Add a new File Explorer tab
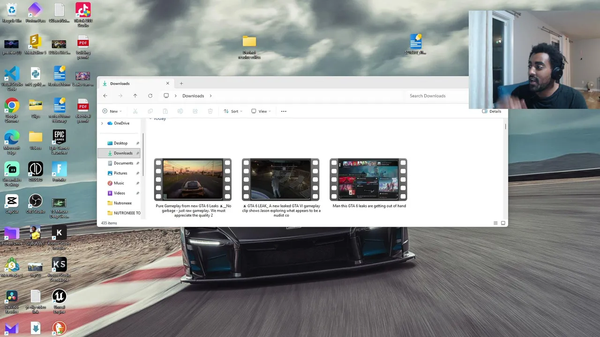Viewport: 600px width, 337px height. point(181,83)
